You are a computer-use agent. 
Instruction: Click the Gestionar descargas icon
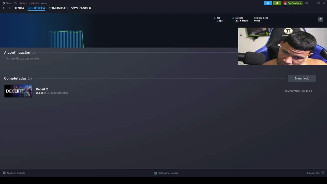pyautogui.click(x=155, y=173)
